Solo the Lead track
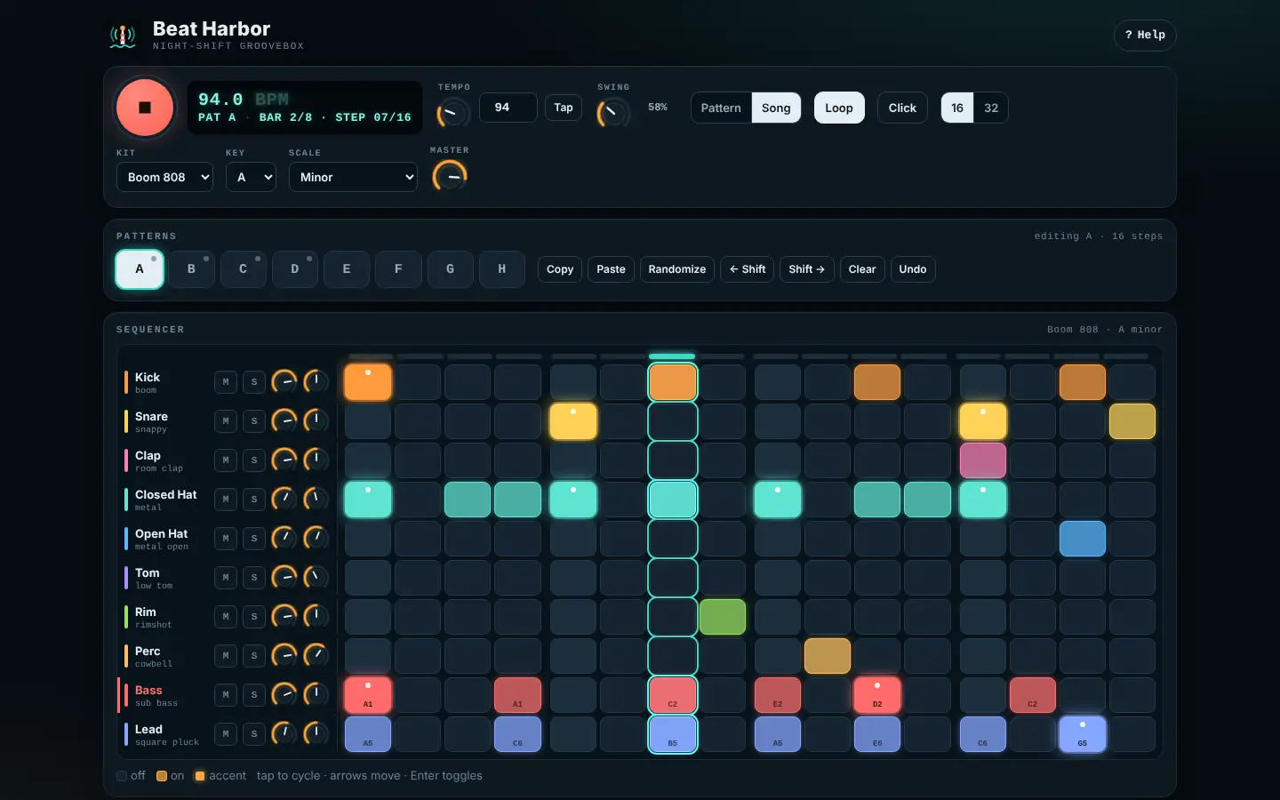This screenshot has height=800, width=1280. (x=254, y=734)
